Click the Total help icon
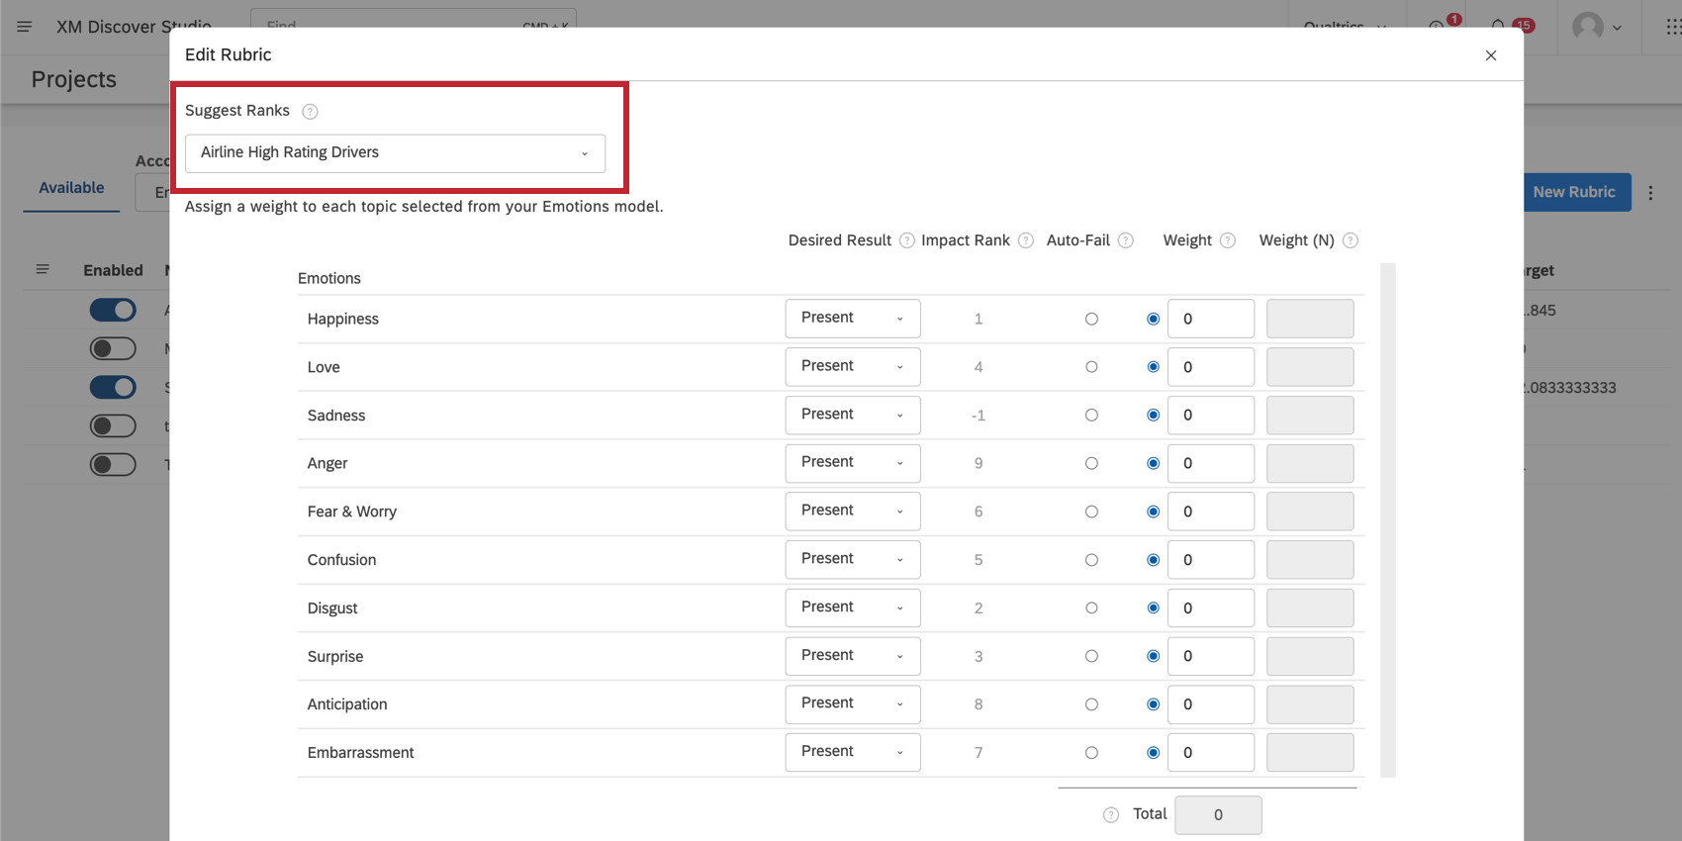This screenshot has height=841, width=1682. [x=1111, y=815]
